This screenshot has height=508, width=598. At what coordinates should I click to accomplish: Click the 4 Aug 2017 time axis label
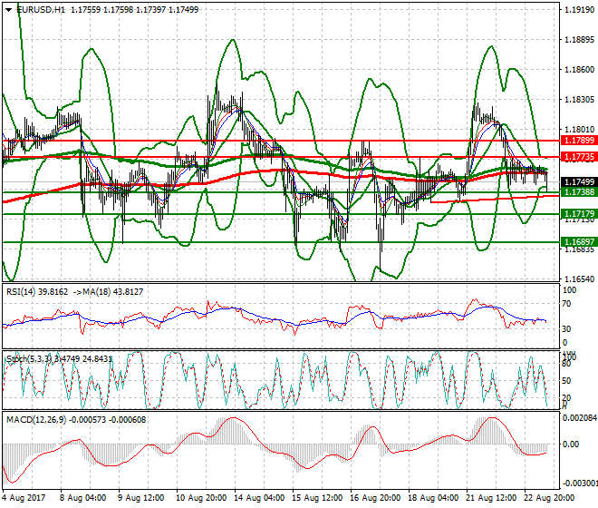[x=24, y=498]
